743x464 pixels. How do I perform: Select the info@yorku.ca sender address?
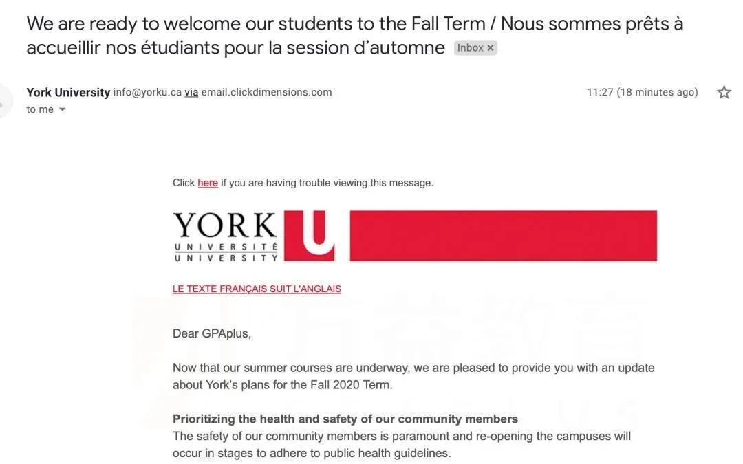(x=147, y=92)
